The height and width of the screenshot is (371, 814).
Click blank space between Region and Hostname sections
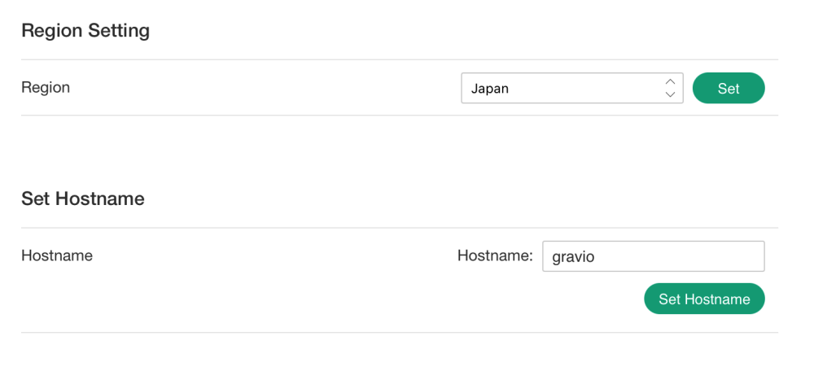[x=399, y=155]
